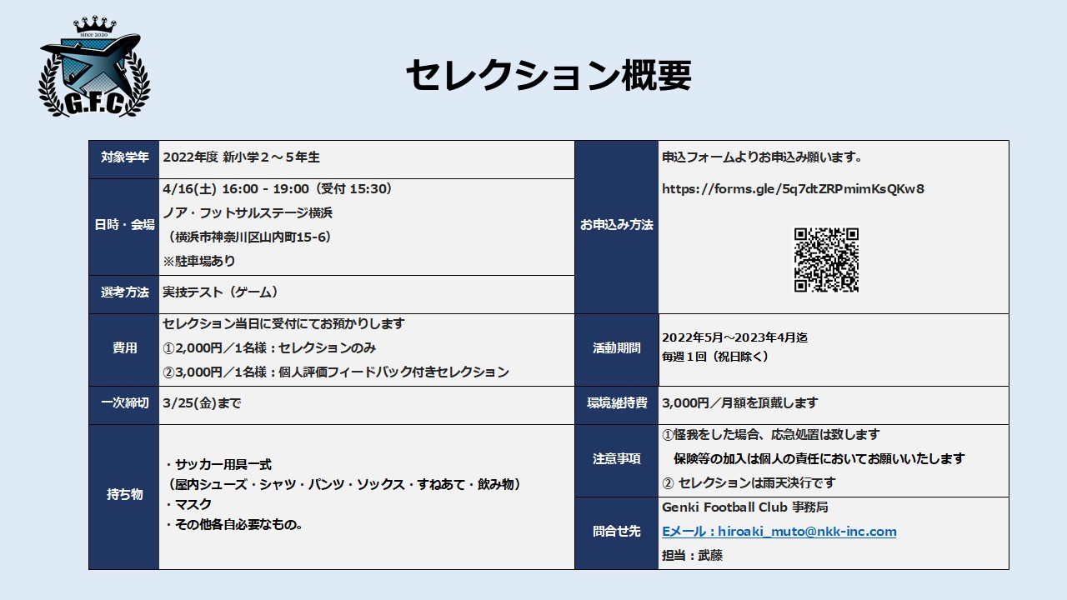The height and width of the screenshot is (600, 1067).
Task: Select the 問合せ先 header cell
Action: (x=616, y=532)
